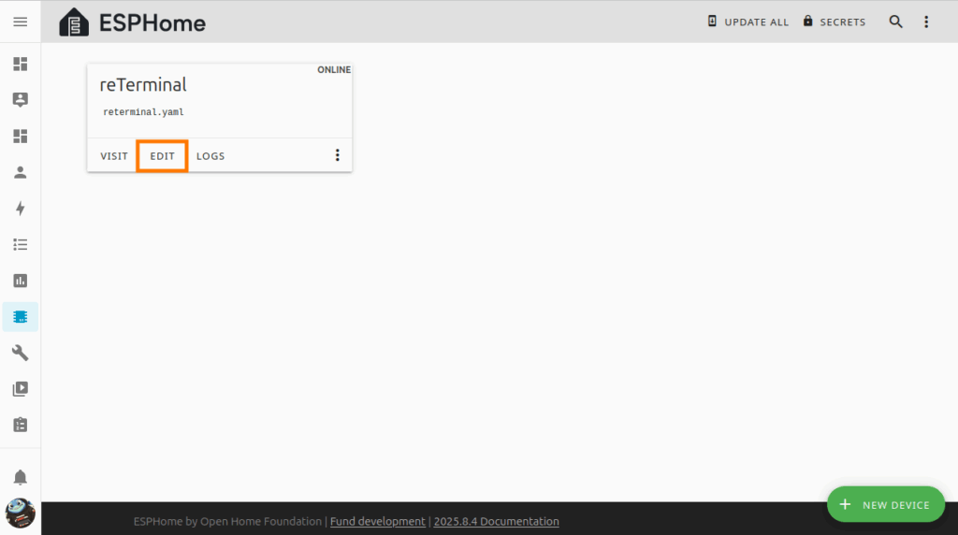The width and height of the screenshot is (958, 535).
Task: Open the top-right three-dot overflow menu
Action: click(926, 22)
